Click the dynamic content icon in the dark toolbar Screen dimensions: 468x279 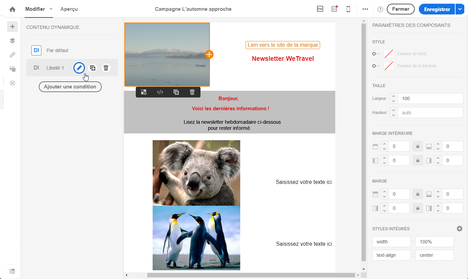click(144, 92)
